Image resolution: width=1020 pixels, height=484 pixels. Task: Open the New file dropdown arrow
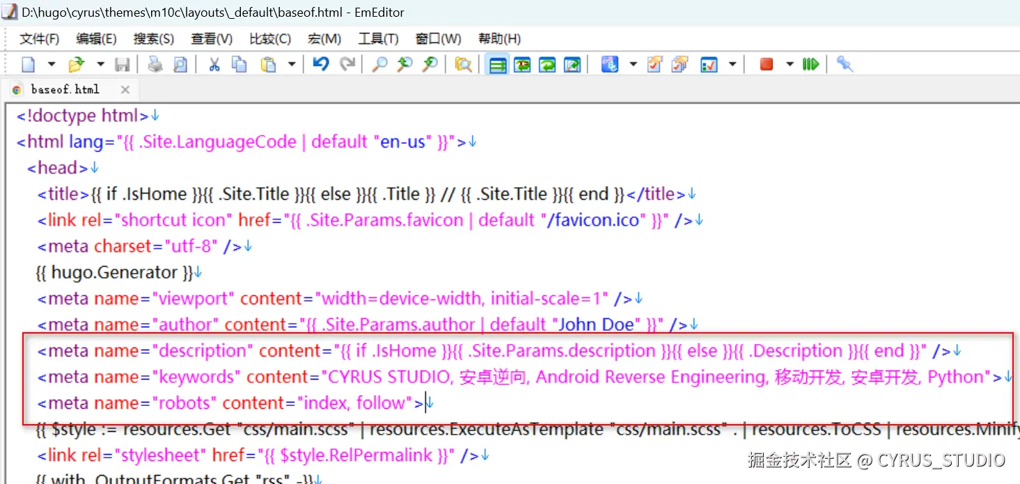52,65
